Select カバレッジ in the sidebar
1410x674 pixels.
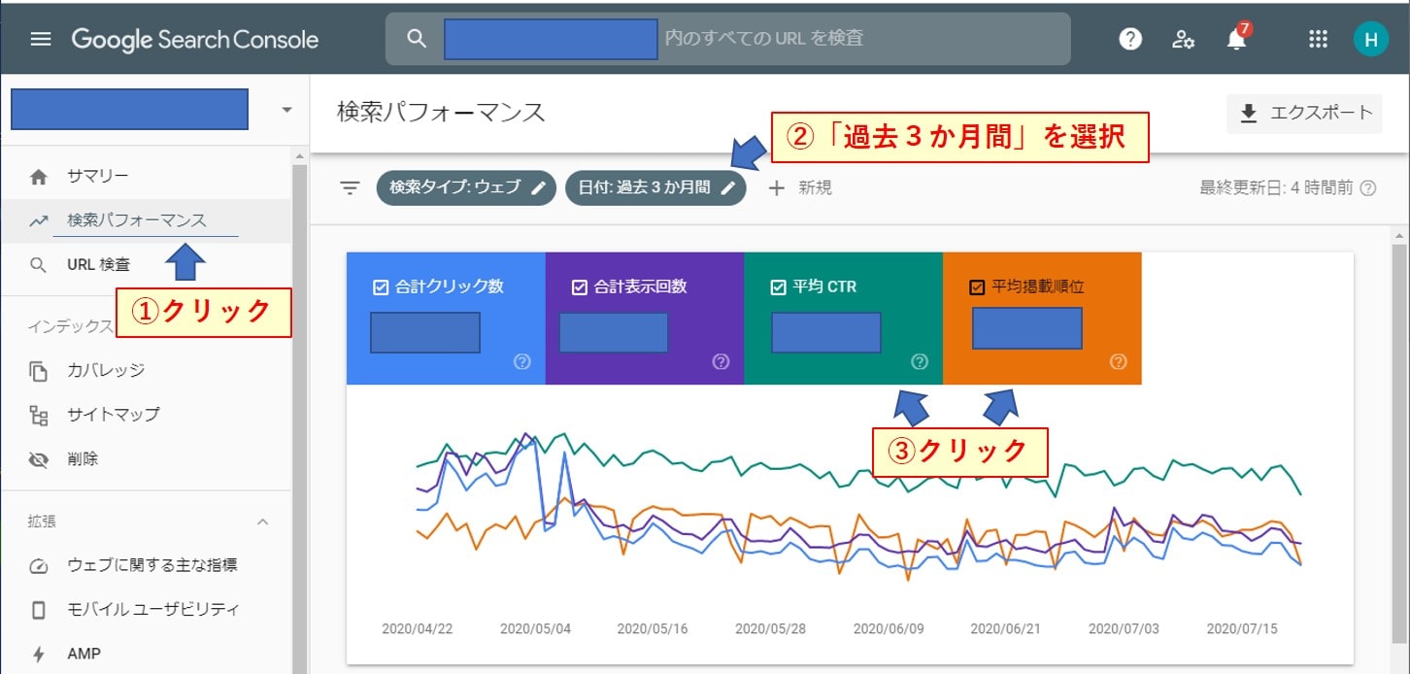click(x=106, y=370)
